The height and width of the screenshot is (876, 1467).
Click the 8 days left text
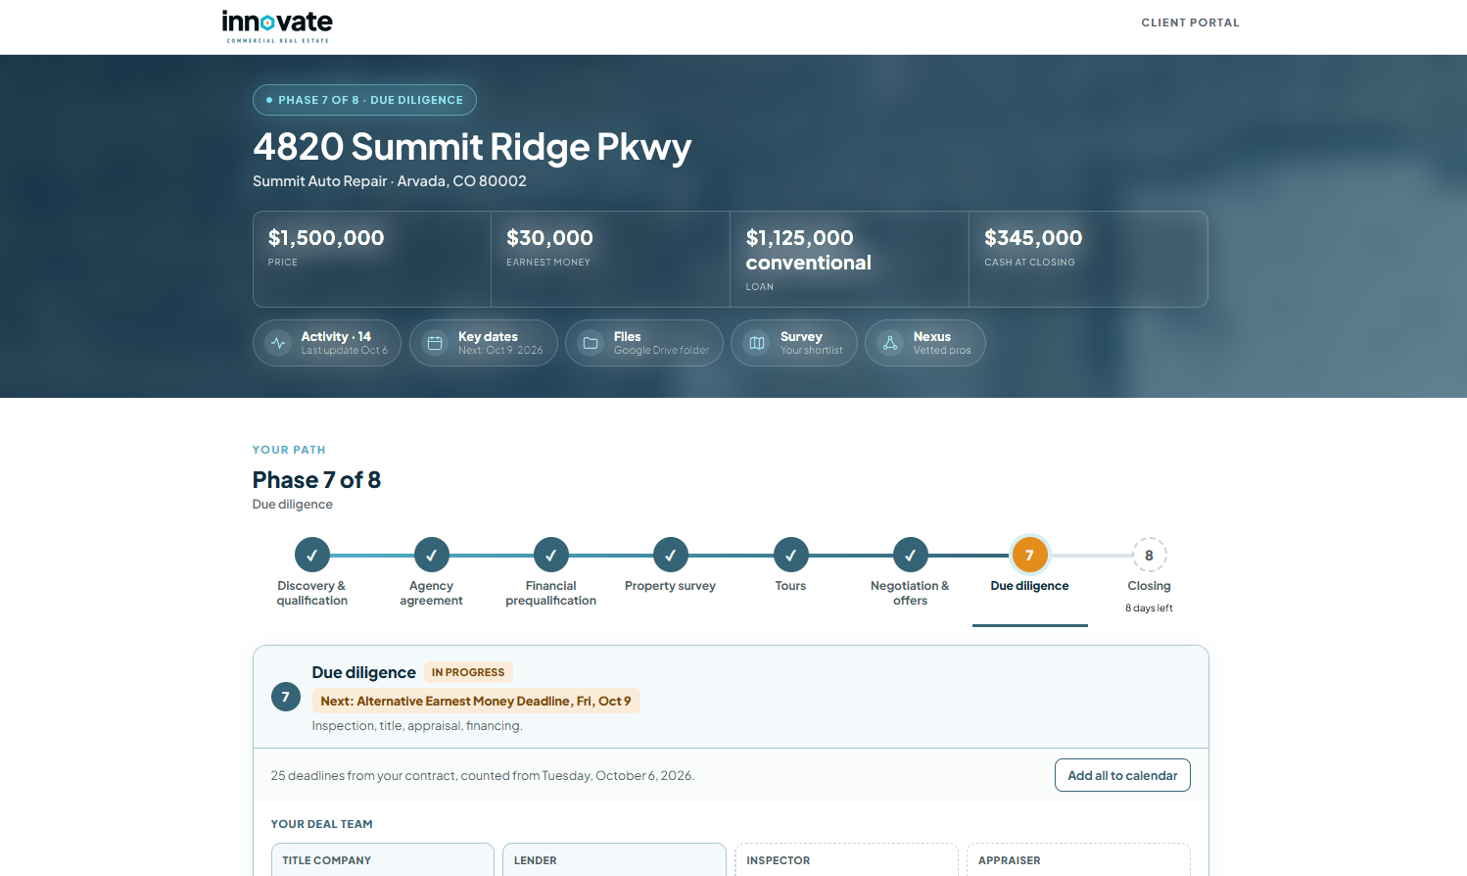(1149, 608)
